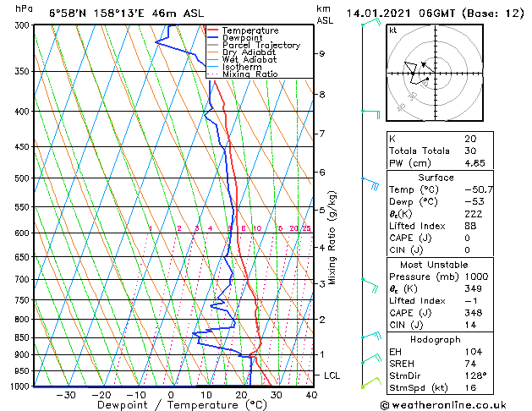Click the Surface section heading
Viewport: 532px width, 411px height.
pyautogui.click(x=436, y=178)
